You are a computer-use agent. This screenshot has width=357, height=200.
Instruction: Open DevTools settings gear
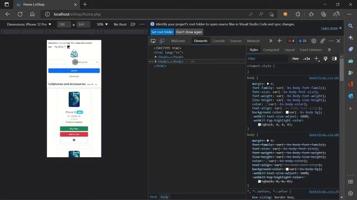[313, 41]
